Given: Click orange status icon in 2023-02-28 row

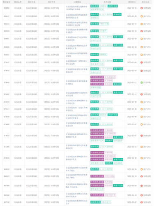Looking at the screenshot, I should tap(142, 16).
